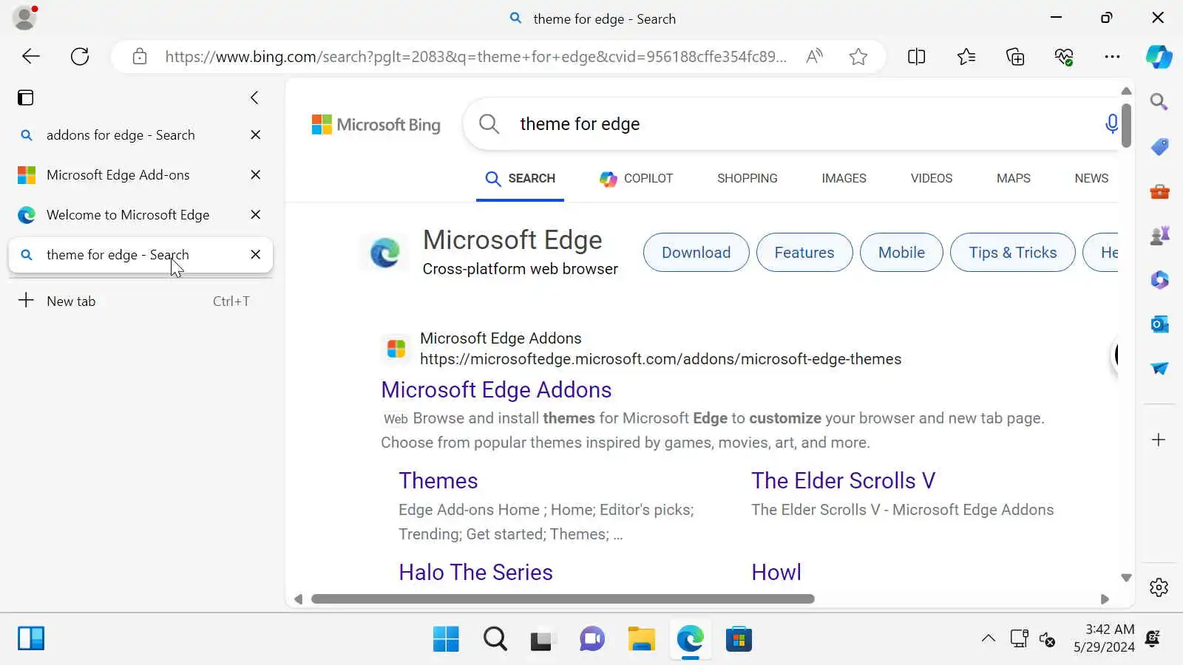The height and width of the screenshot is (665, 1183).
Task: Open sidebar Drop paper plane icon
Action: (1159, 369)
